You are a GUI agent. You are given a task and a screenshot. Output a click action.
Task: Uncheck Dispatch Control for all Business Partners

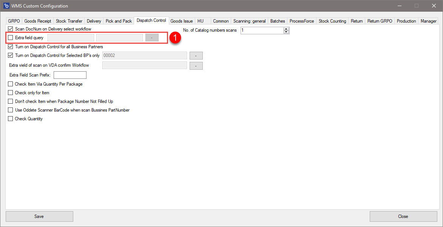click(x=10, y=47)
